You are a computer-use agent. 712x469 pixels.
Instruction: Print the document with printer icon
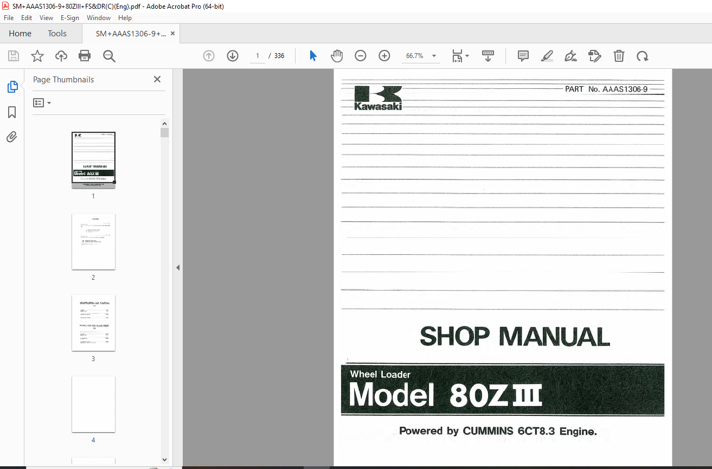coord(85,56)
